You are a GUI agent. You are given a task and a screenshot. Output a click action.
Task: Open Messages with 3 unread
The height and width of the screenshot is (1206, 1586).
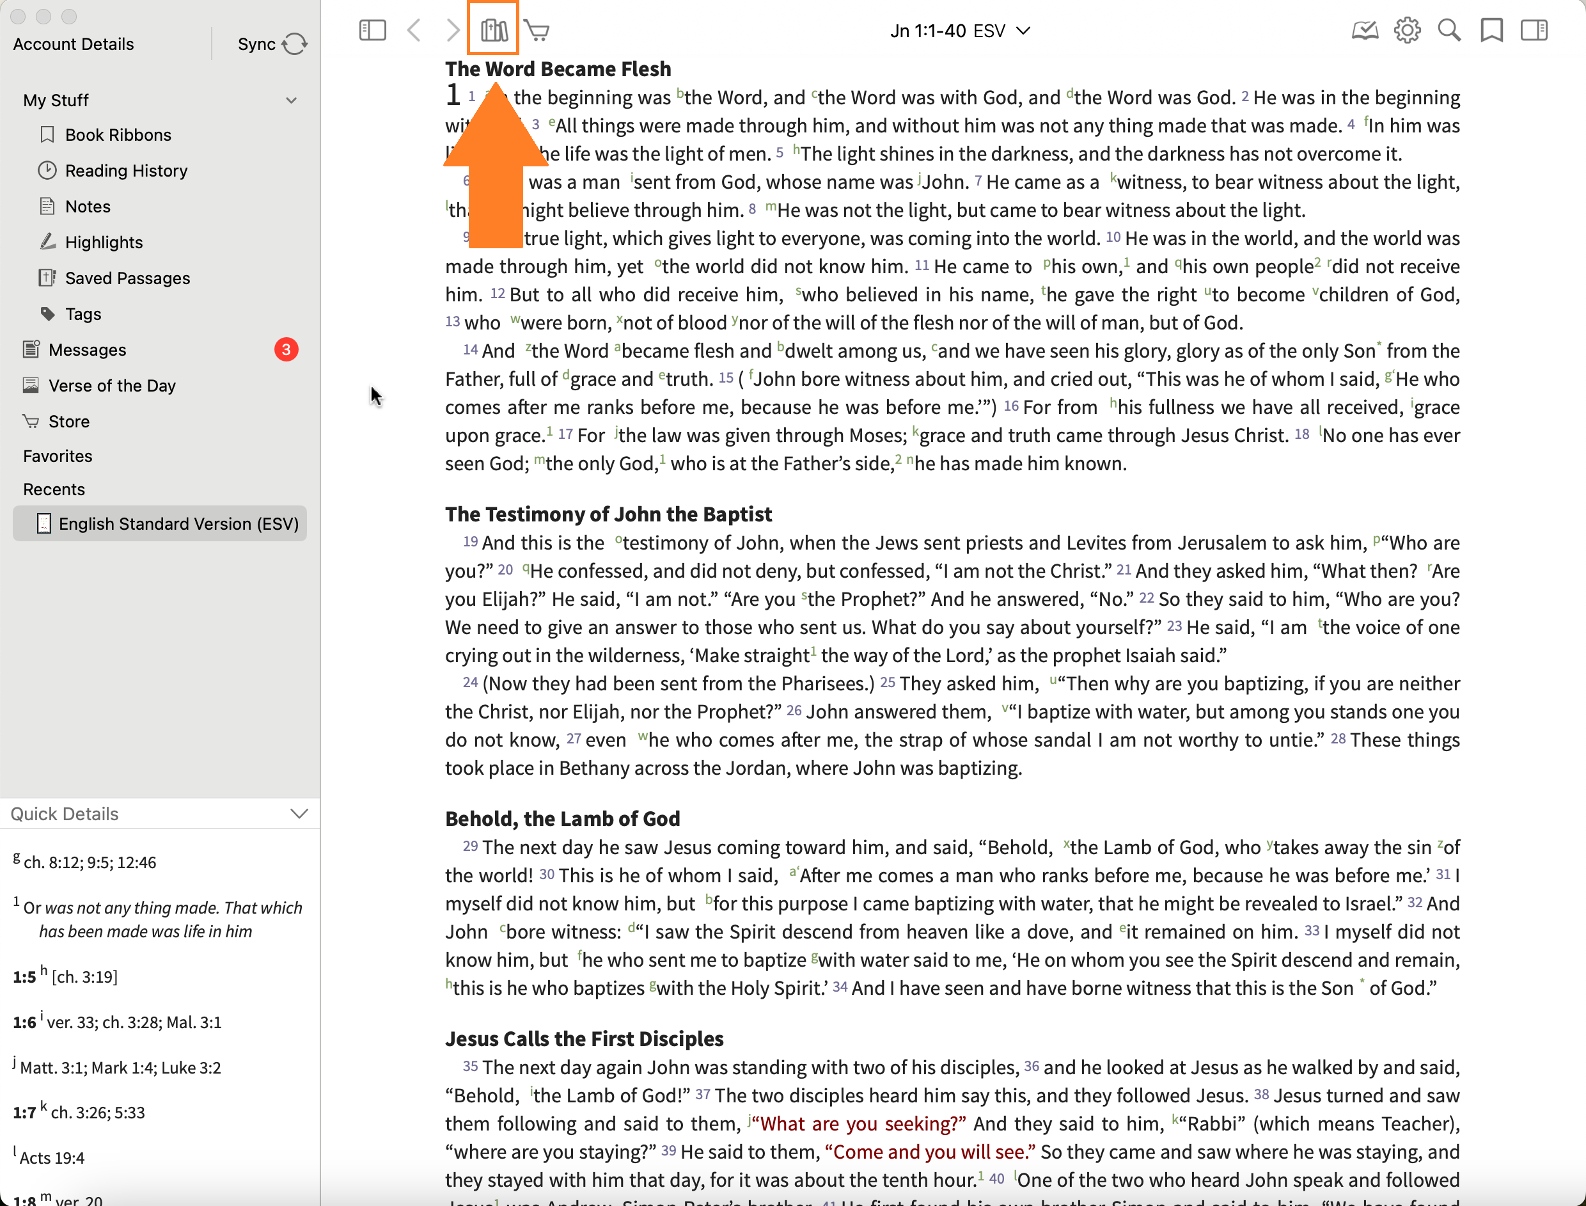(x=88, y=349)
